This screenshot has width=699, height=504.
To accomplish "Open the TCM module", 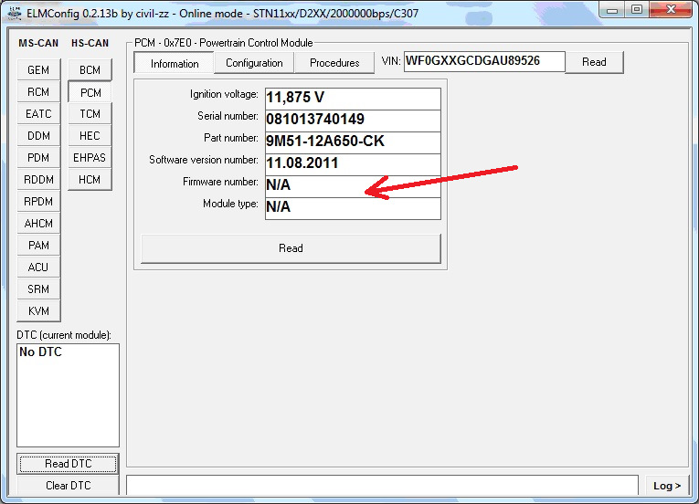I will click(x=90, y=113).
